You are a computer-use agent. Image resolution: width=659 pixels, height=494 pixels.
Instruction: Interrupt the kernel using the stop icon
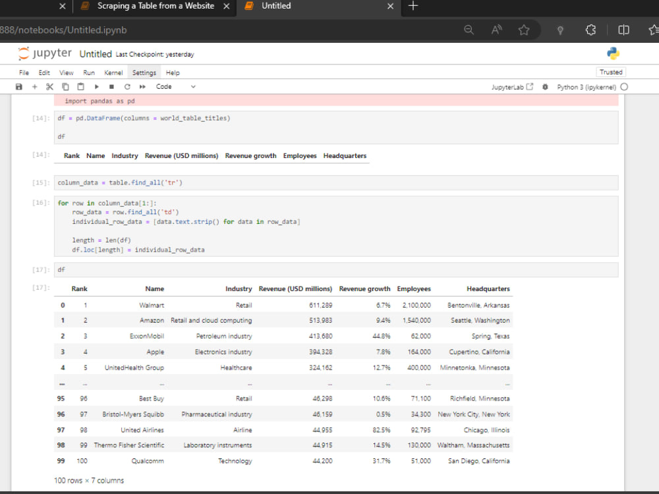(x=111, y=86)
